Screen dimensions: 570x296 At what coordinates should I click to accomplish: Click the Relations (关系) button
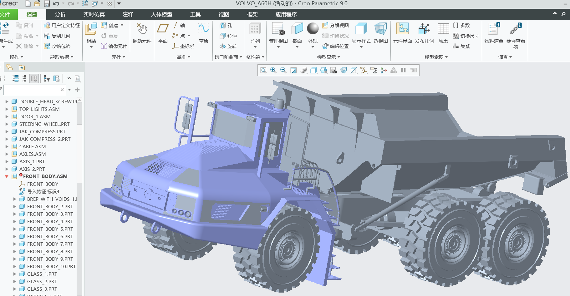(461, 46)
